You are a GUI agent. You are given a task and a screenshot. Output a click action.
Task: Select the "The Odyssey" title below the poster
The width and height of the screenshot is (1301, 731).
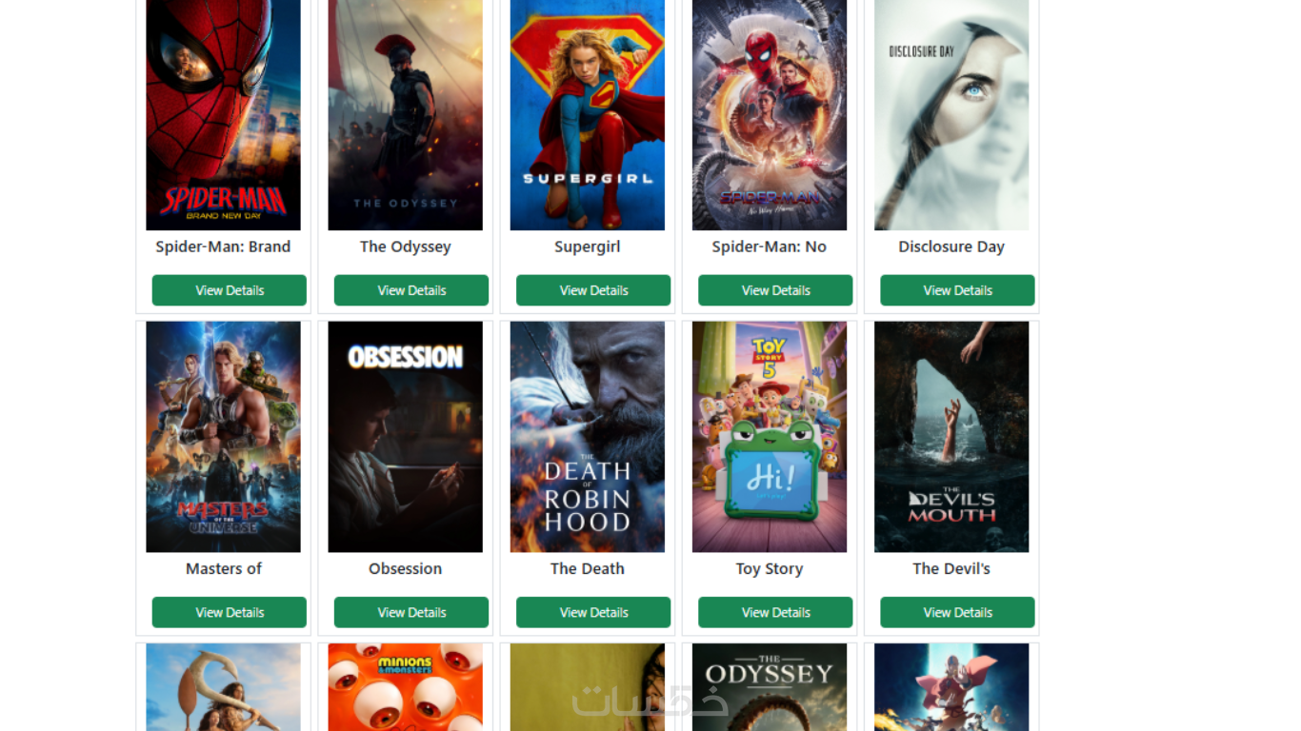[405, 247]
